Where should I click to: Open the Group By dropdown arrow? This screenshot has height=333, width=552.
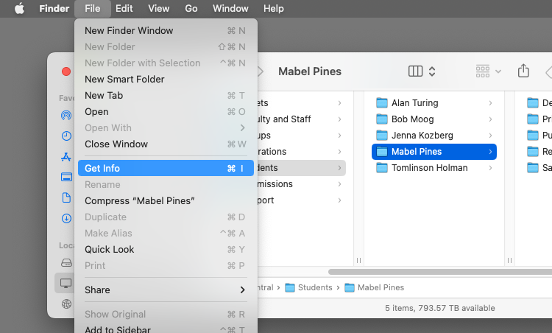(x=498, y=71)
